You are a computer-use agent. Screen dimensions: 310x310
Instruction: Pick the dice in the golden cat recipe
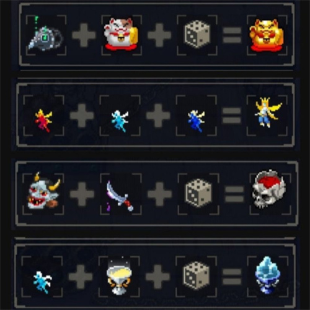[197, 34]
